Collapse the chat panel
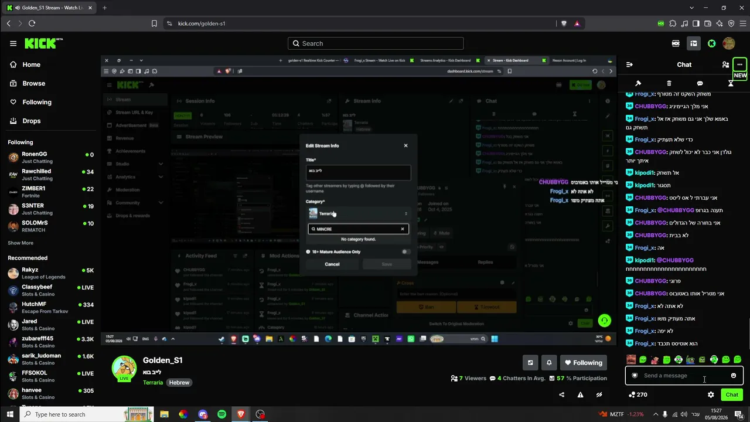Screen dimensions: 750x422 629,64
